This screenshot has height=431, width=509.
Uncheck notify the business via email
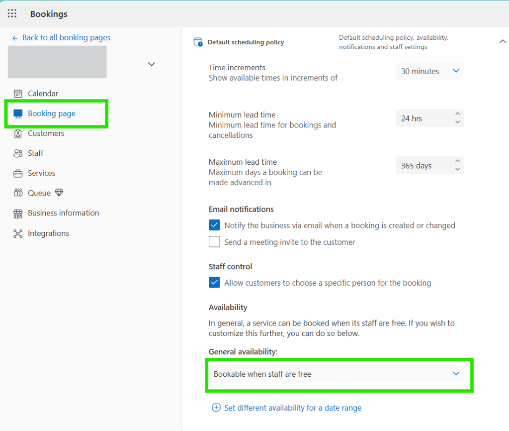pos(214,225)
